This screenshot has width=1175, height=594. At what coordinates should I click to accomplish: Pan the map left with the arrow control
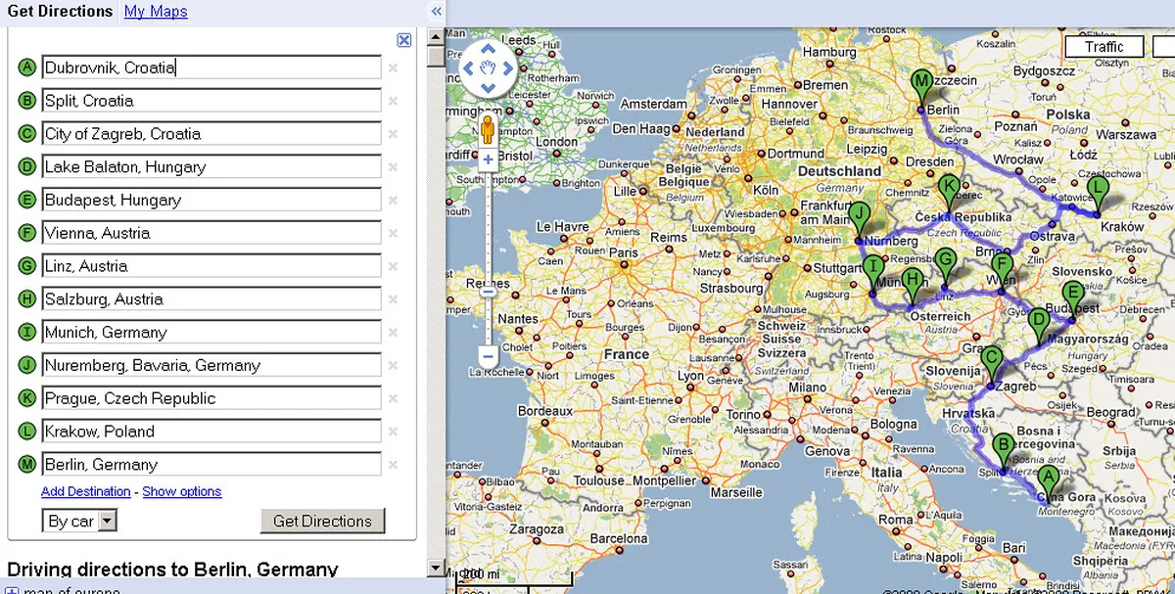(468, 69)
